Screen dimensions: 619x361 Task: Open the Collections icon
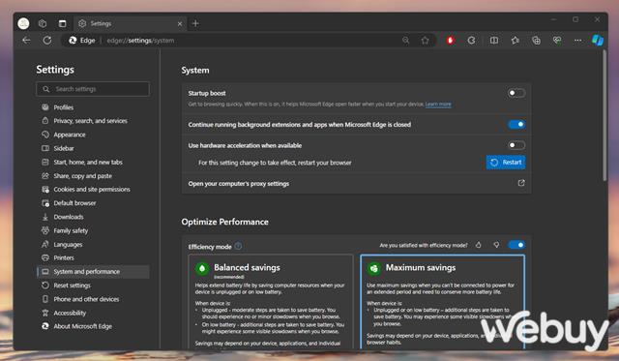pos(536,41)
